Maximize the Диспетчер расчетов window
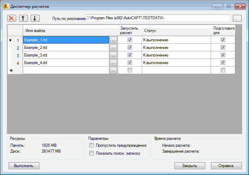Viewport: 249px width, 175px height. pyautogui.click(x=229, y=7)
